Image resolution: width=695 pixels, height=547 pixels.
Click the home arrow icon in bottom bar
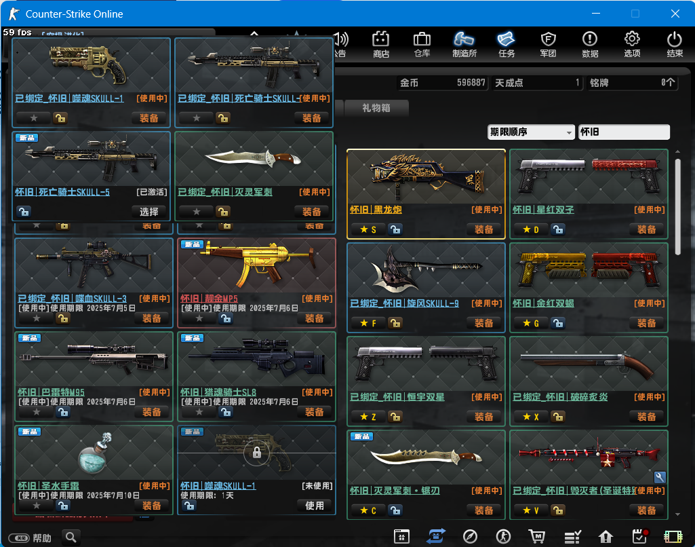[x=605, y=537]
